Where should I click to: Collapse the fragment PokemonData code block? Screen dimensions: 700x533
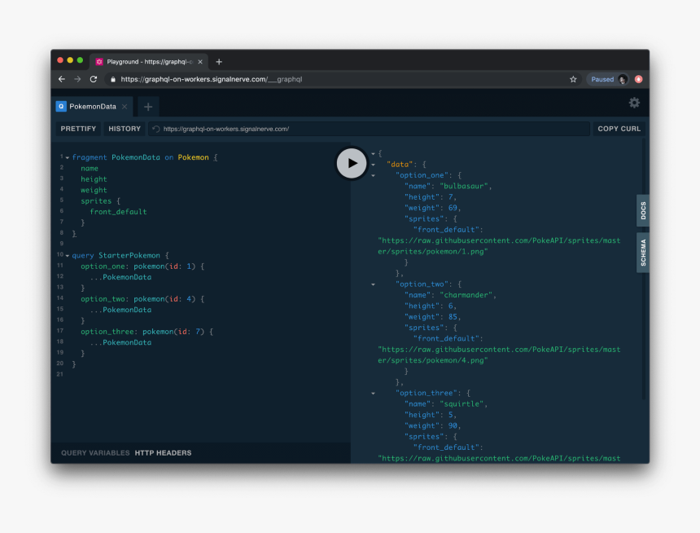[x=68, y=158]
